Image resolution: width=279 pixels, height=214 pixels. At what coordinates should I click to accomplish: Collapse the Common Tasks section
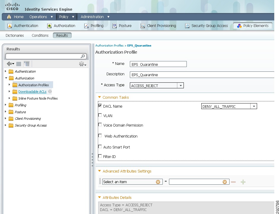coord(100,97)
